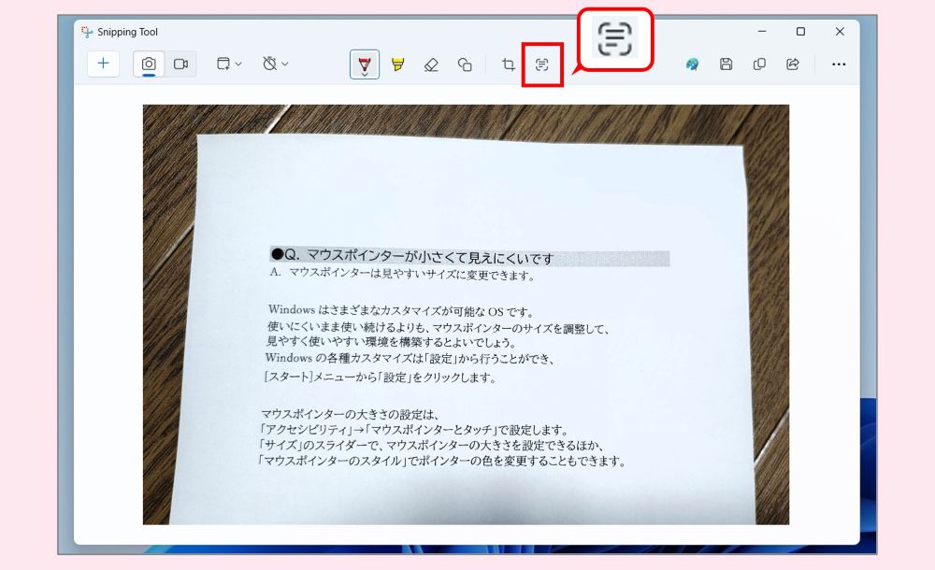
Task: Click the Snipping Tool app icon in title bar
Action: point(87,32)
